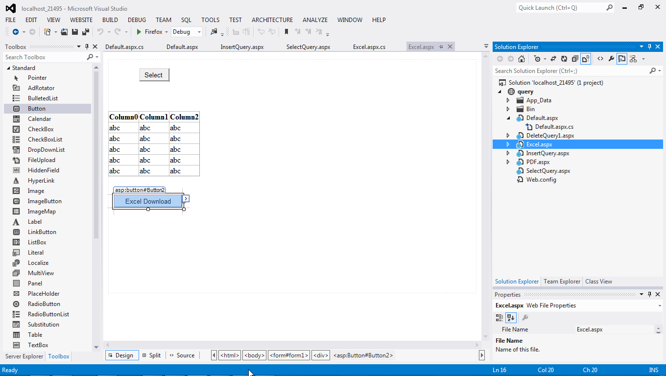This screenshot has width=666, height=376.
Task: Open the ARCHITECTURE menu
Action: (x=272, y=20)
